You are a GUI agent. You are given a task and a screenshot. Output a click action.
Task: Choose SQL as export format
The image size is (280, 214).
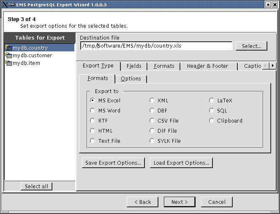tap(212, 110)
